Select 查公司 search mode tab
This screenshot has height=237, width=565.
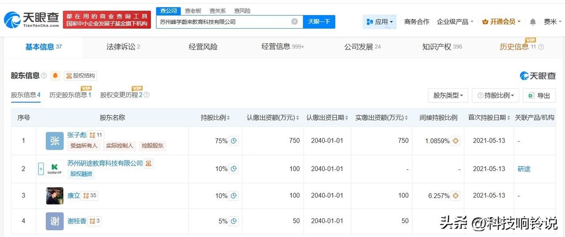(169, 11)
